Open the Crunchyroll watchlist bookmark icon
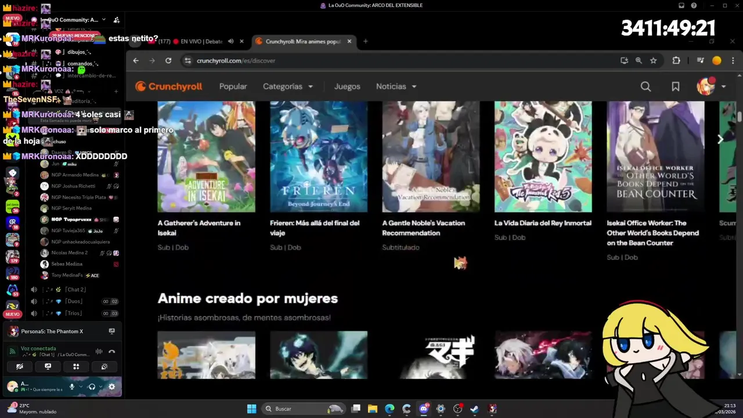Image resolution: width=743 pixels, height=418 pixels. click(x=676, y=87)
